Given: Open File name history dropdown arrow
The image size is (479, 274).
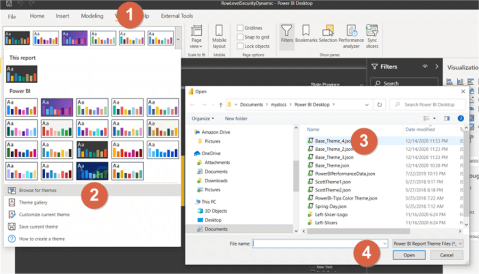Looking at the screenshot, I should pos(385,244).
